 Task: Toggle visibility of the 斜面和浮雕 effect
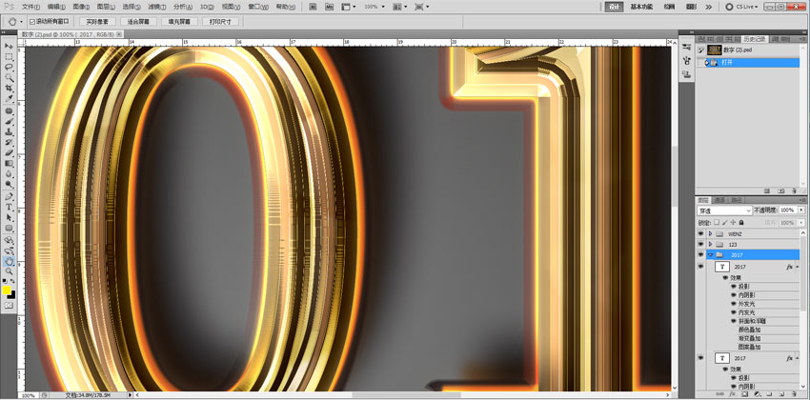point(733,321)
